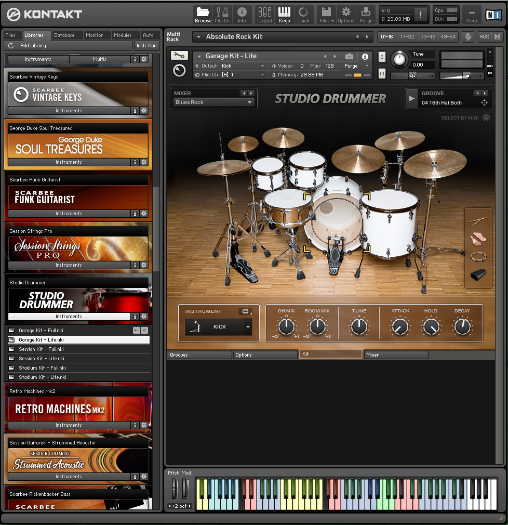Enable Select by MIDI icon
The width and height of the screenshot is (508, 525).
click(486, 118)
